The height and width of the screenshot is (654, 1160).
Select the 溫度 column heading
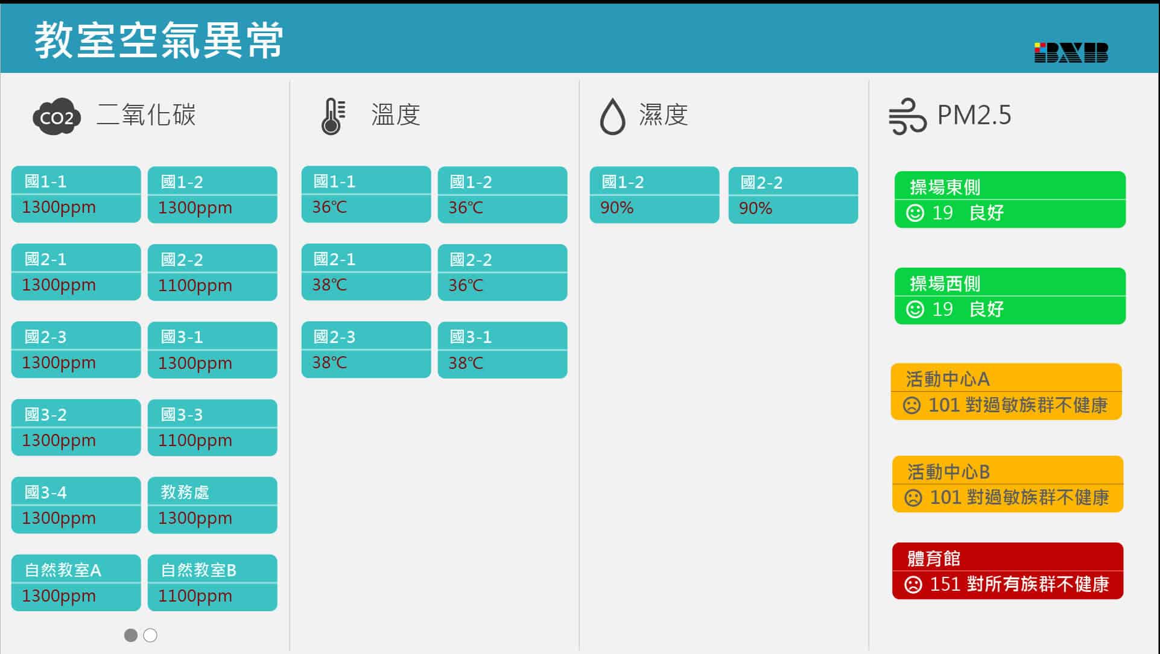[396, 115]
